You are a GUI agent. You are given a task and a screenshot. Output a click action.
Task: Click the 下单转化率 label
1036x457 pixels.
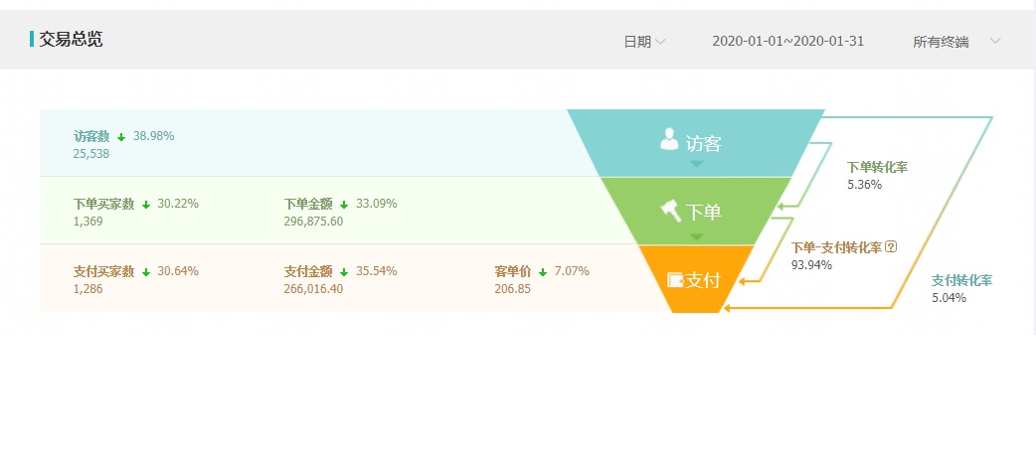coord(878,167)
